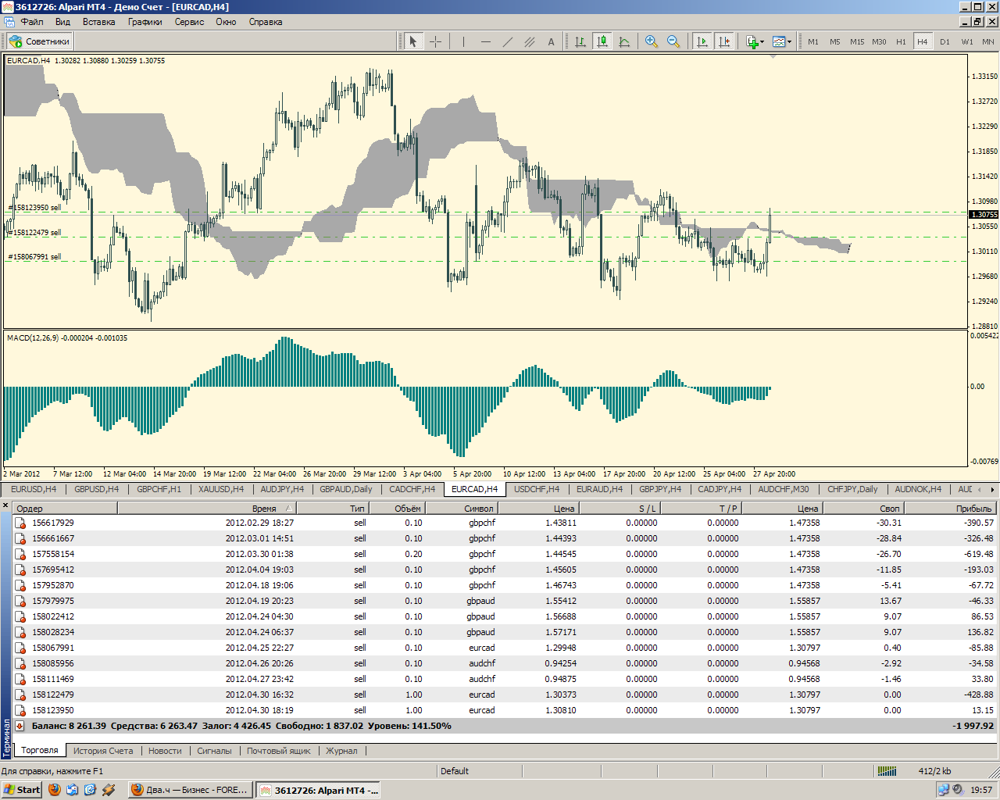Select the Text label tool (A)

point(551,41)
